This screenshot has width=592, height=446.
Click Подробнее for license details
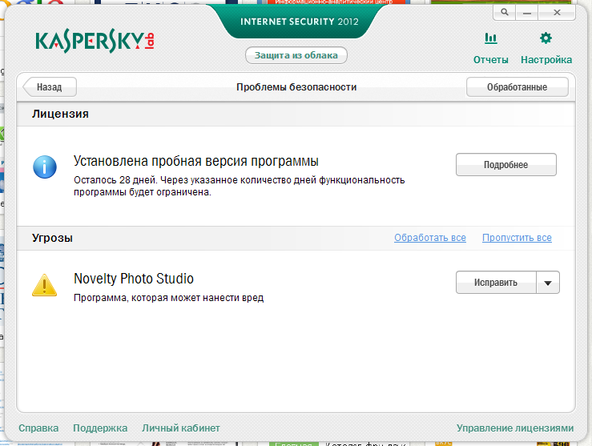pos(506,165)
